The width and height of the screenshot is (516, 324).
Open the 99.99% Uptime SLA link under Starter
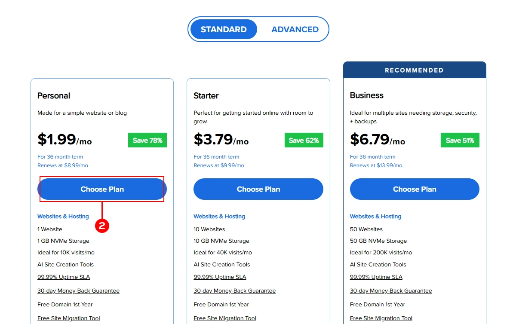tap(219, 277)
